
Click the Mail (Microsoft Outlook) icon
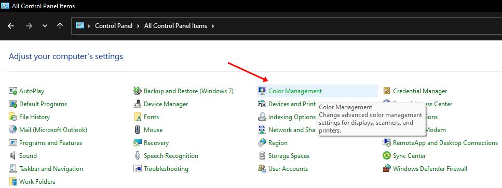[13, 130]
